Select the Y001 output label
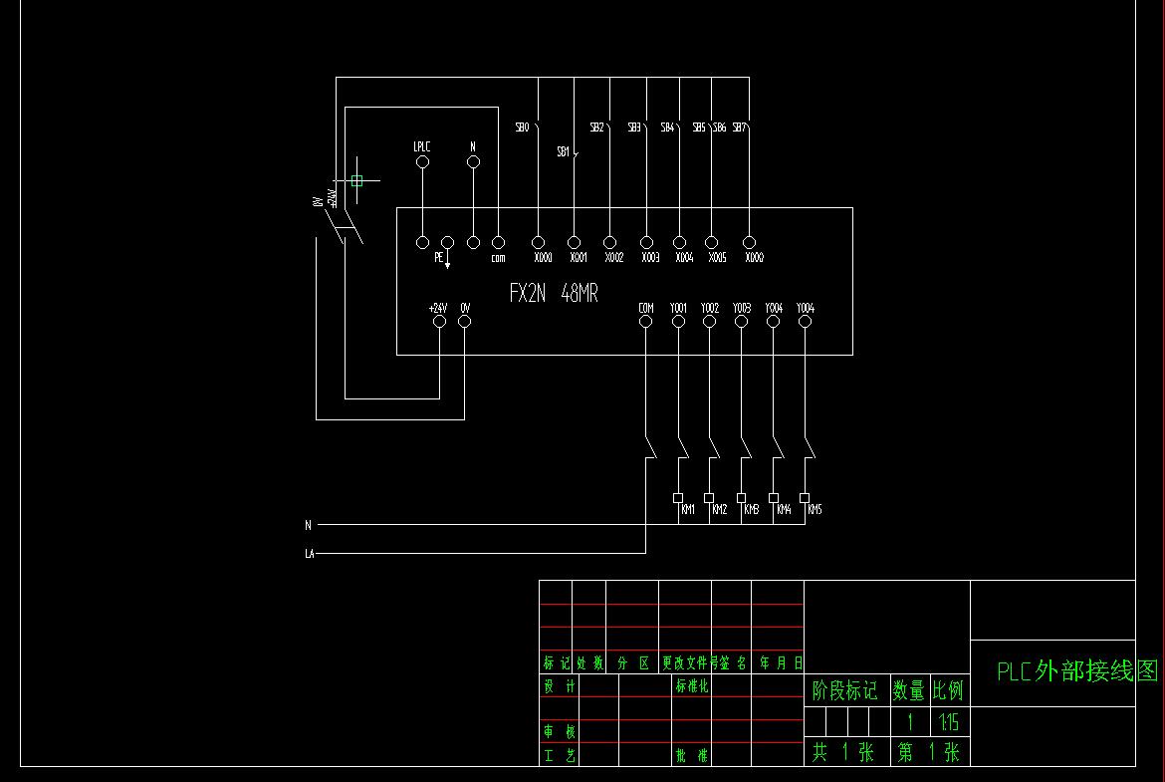This screenshot has width=1165, height=782. click(x=678, y=308)
